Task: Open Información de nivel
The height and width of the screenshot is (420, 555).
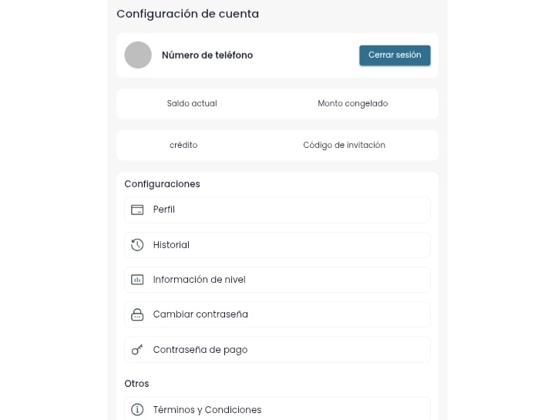Action: [x=277, y=280]
